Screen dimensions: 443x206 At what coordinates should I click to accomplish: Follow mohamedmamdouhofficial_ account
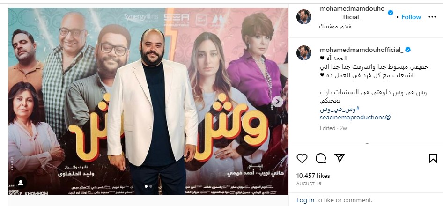411,17
